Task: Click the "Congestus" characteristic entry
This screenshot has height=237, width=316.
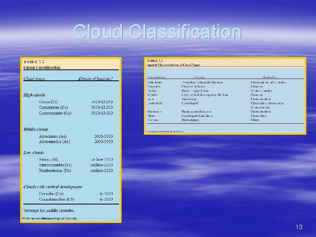Action: coord(154,86)
